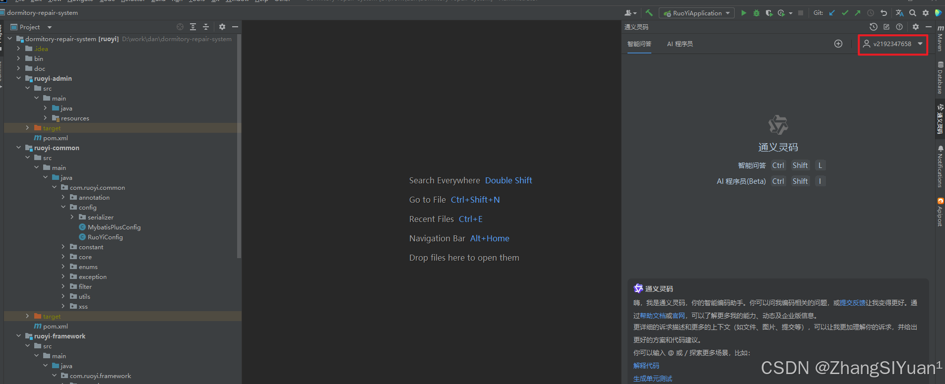Expand the resources folder under ruoyi-admin

(45, 118)
